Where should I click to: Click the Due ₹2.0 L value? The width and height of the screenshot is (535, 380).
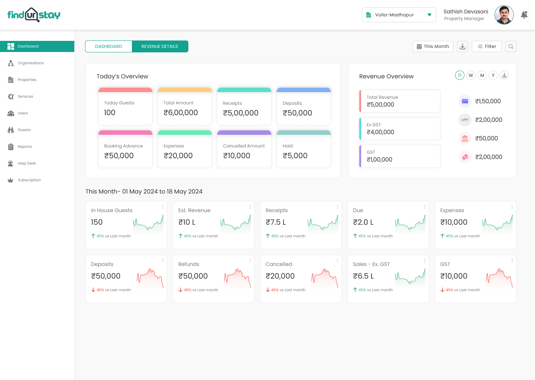(x=363, y=222)
